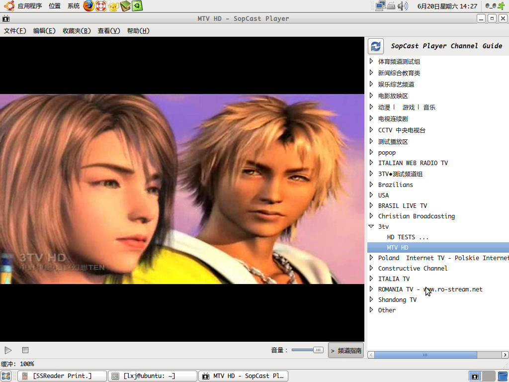Select the ITALIAN WEB RADIO TV label
509x382 pixels.
pyautogui.click(x=413, y=163)
